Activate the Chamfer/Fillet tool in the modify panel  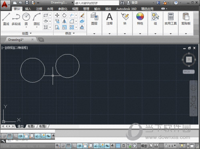(72, 21)
